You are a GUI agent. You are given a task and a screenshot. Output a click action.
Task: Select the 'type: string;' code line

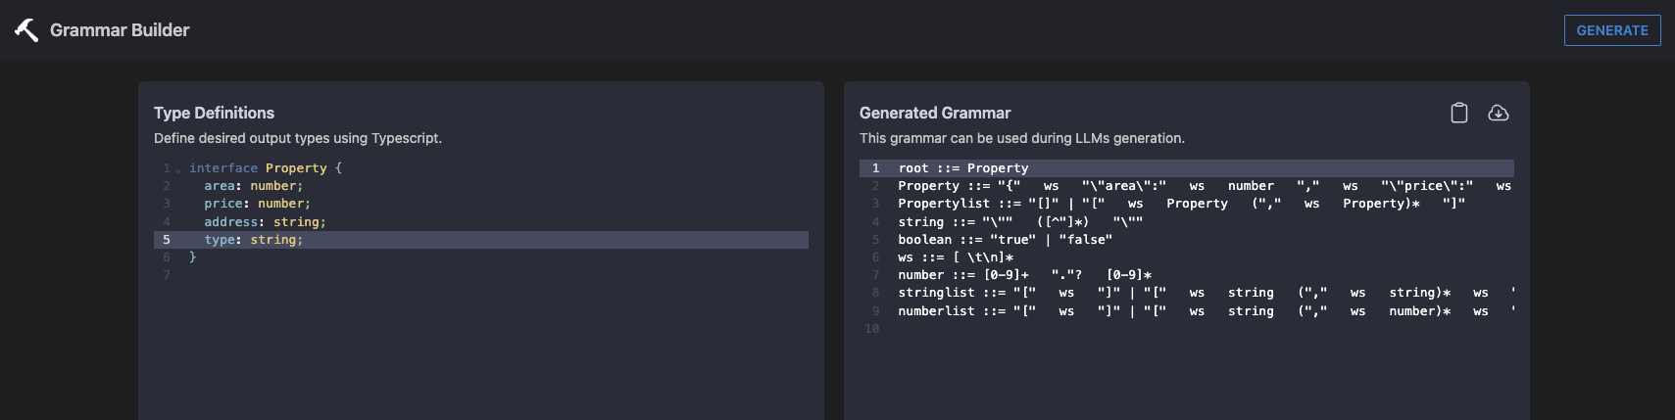coord(481,240)
